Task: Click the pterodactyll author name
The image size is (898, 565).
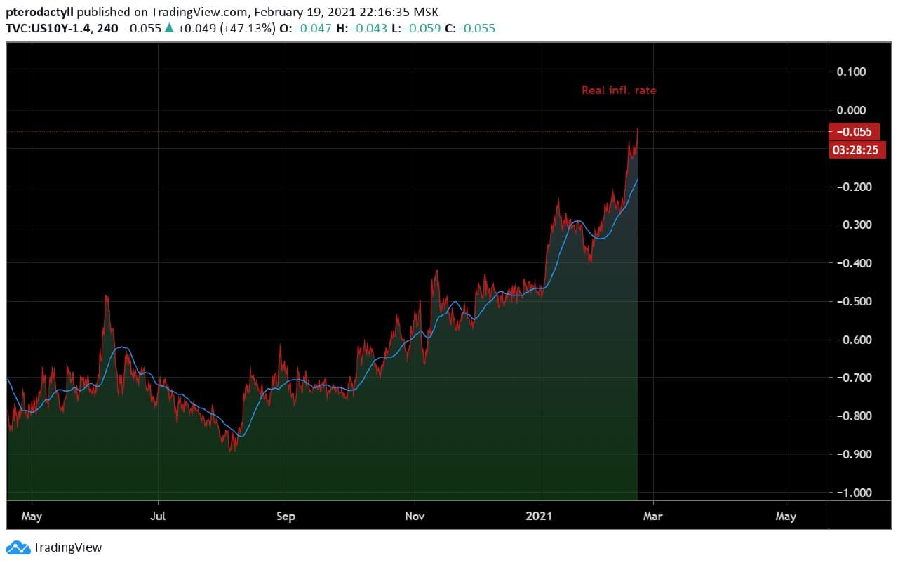Action: [x=39, y=13]
